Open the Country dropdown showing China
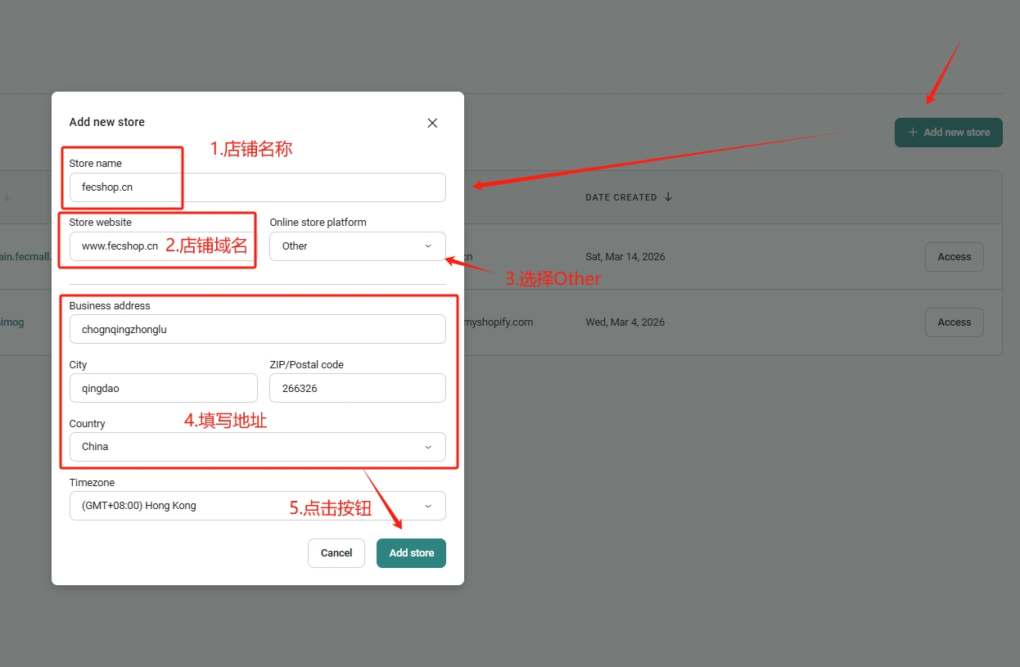 tap(257, 447)
